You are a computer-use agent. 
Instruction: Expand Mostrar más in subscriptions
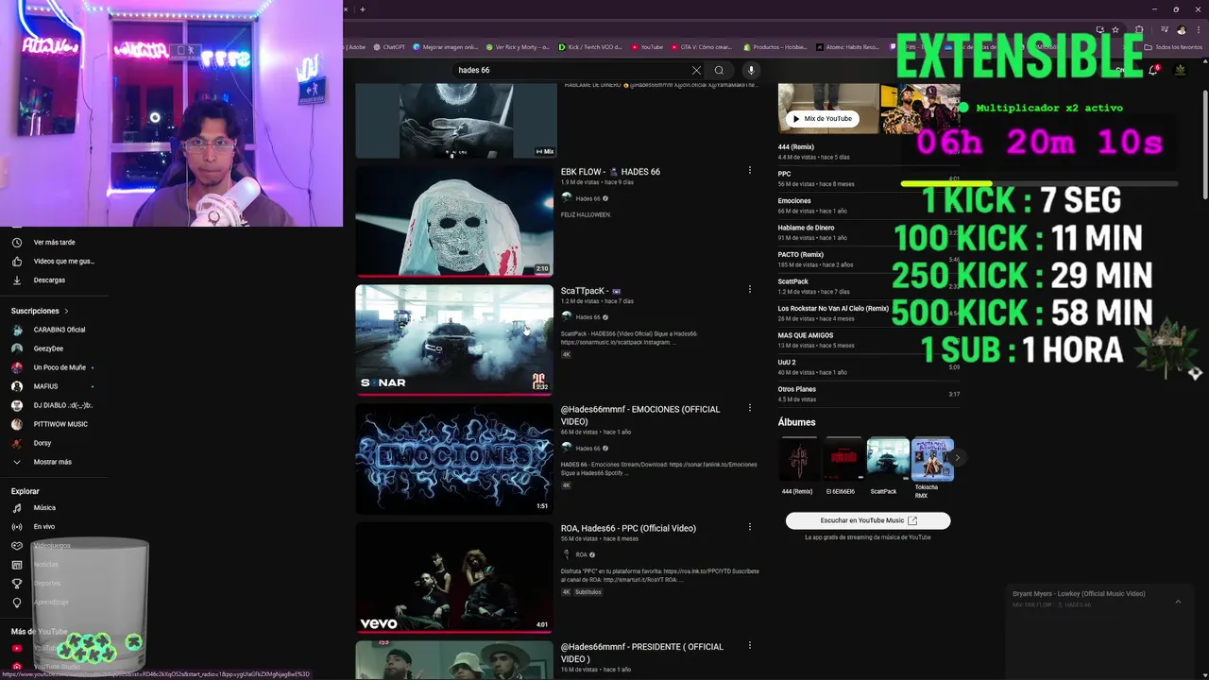coord(53,462)
